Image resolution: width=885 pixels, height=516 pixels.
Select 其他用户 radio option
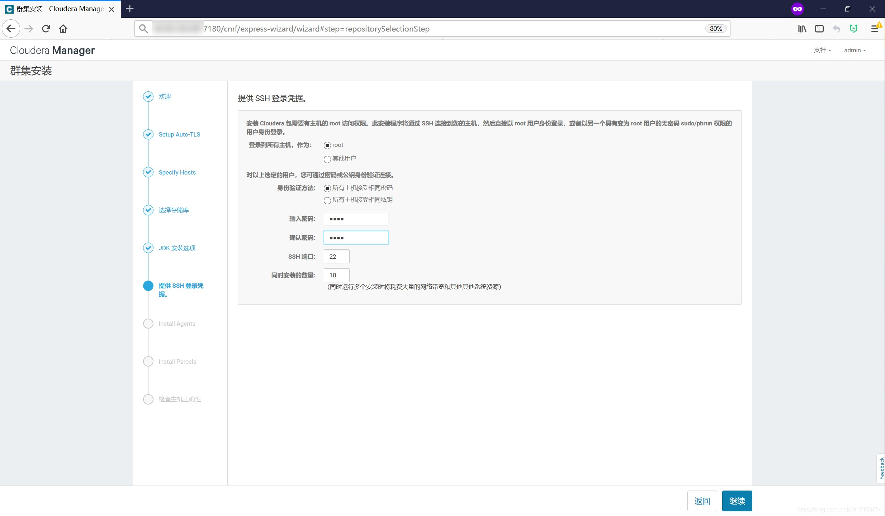tap(327, 159)
